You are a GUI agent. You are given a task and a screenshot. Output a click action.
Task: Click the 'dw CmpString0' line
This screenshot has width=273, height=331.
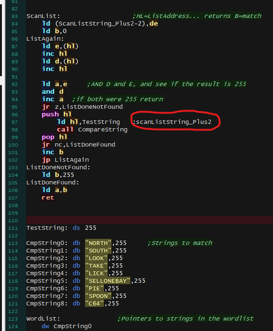click(x=67, y=326)
